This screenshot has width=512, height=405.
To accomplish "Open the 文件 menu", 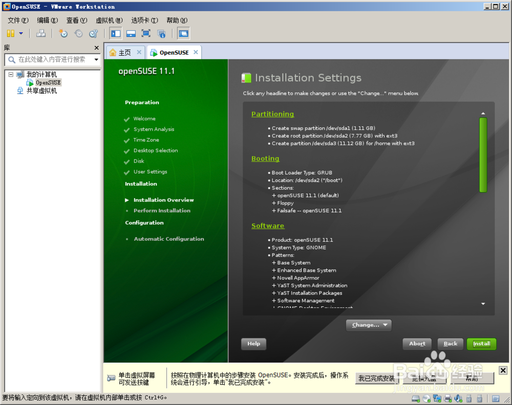I will click(18, 20).
